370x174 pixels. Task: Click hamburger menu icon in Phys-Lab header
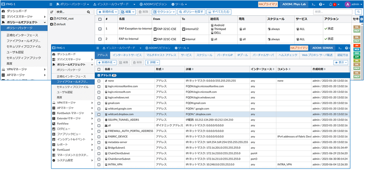[x=51, y=4]
